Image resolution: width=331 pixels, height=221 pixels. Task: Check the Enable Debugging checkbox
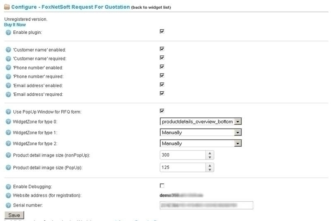[x=162, y=185]
